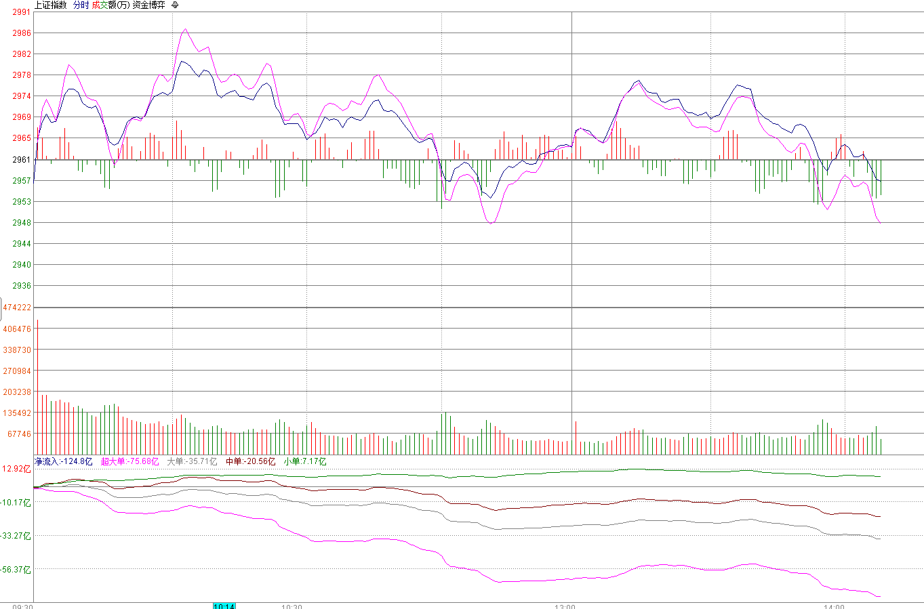Click the -56.37亿 fund-flow axis label
Image resolution: width=924 pixels, height=609 pixels.
point(16,570)
